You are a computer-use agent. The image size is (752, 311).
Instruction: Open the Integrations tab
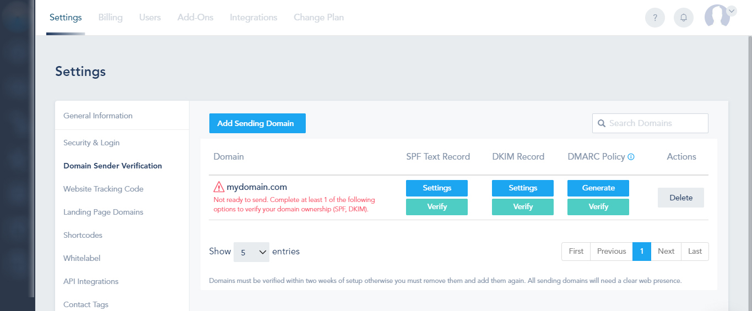(253, 18)
